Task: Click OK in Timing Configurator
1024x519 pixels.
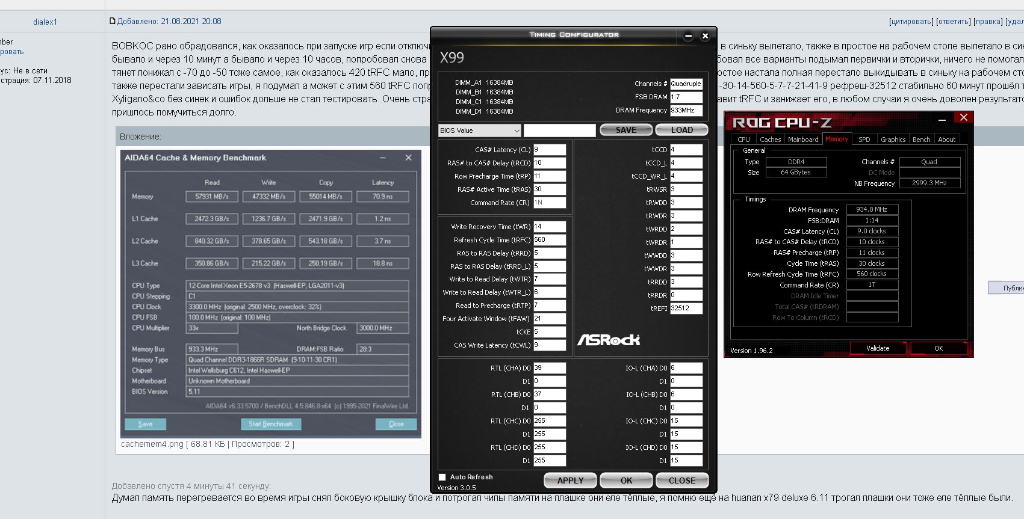Action: [x=626, y=481]
